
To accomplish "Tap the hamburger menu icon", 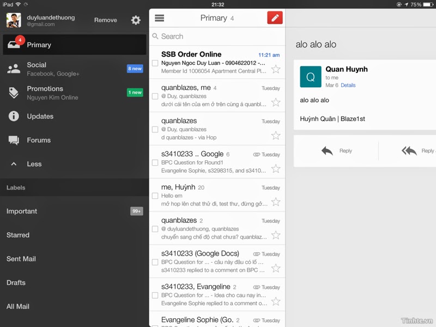I will coord(159,18).
